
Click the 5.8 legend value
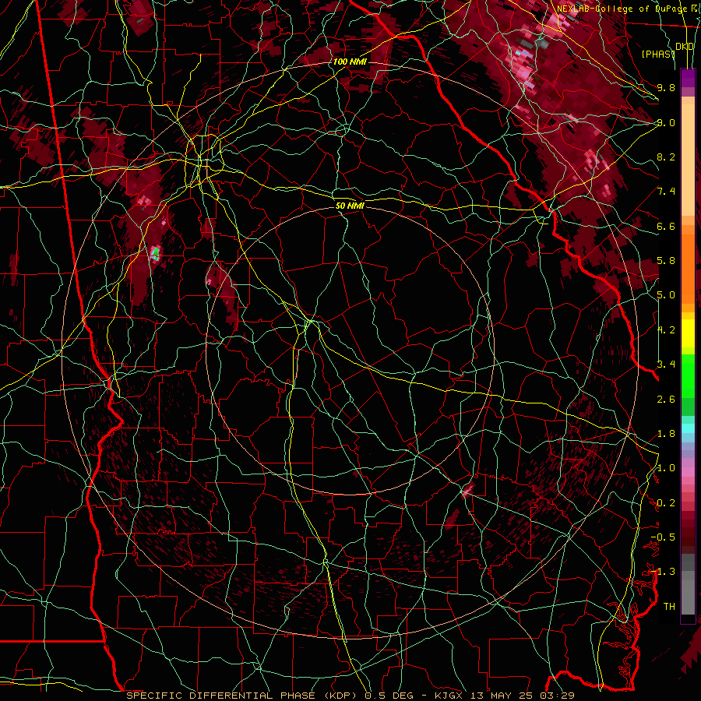(x=666, y=261)
